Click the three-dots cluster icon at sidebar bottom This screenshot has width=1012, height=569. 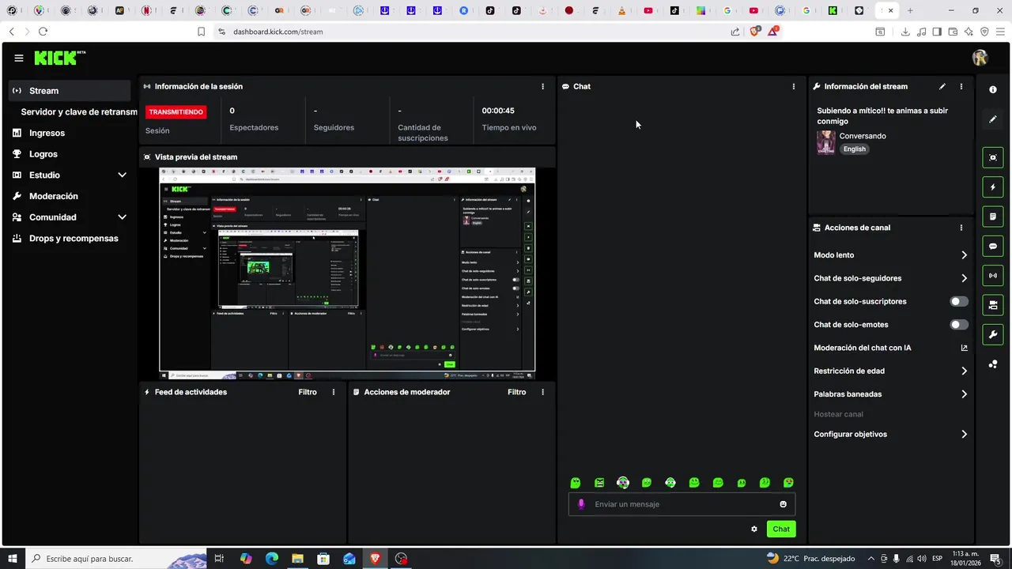[x=993, y=364]
